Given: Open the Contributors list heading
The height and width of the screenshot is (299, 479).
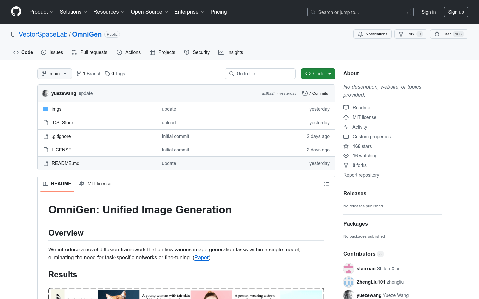Looking at the screenshot, I should (x=363, y=254).
